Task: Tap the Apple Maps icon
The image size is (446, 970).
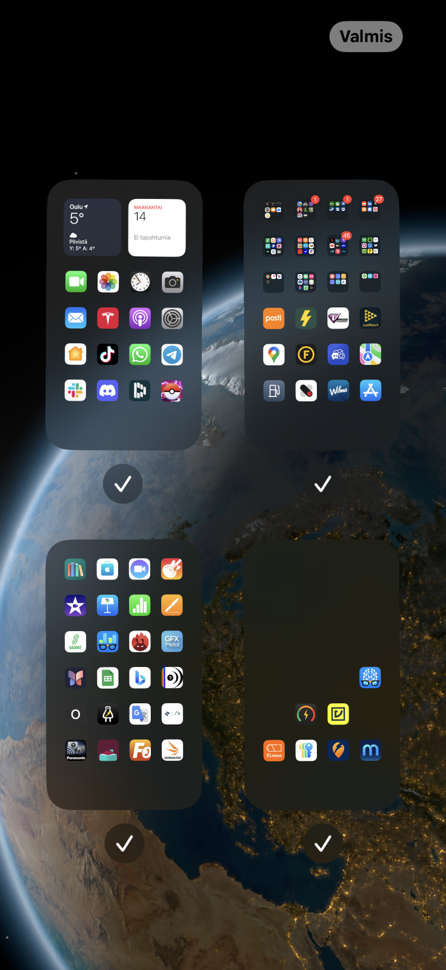Action: pyautogui.click(x=370, y=355)
